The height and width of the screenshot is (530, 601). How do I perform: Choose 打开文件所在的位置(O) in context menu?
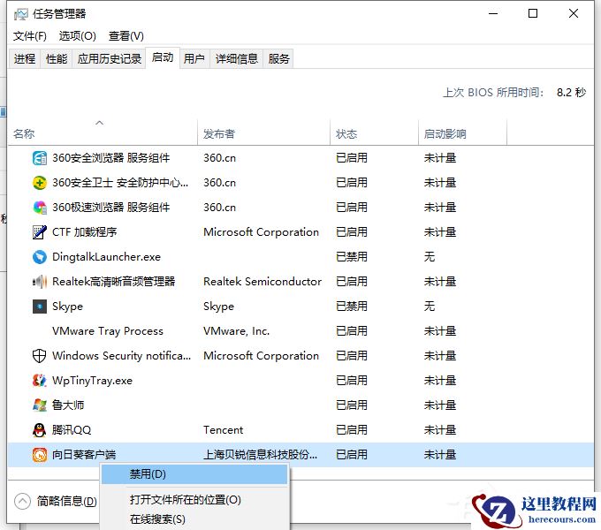(194, 500)
